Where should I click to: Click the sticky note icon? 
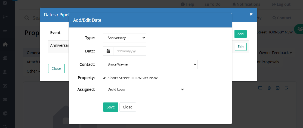[x=287, y=88]
